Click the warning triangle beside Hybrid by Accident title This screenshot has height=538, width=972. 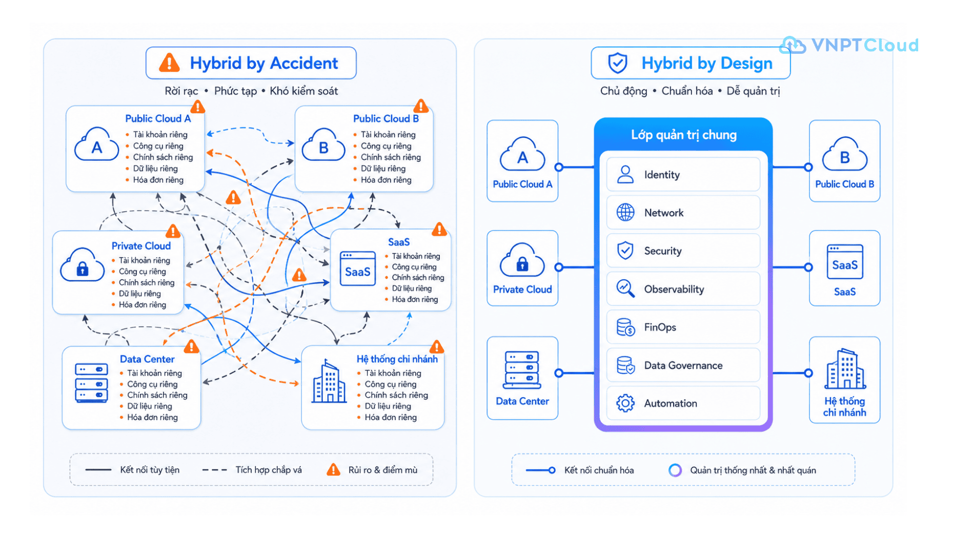coord(169,63)
